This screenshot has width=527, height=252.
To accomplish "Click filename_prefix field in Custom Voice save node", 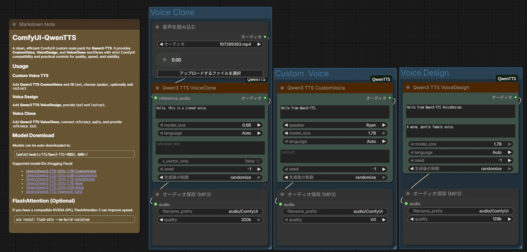I will 335,211.
